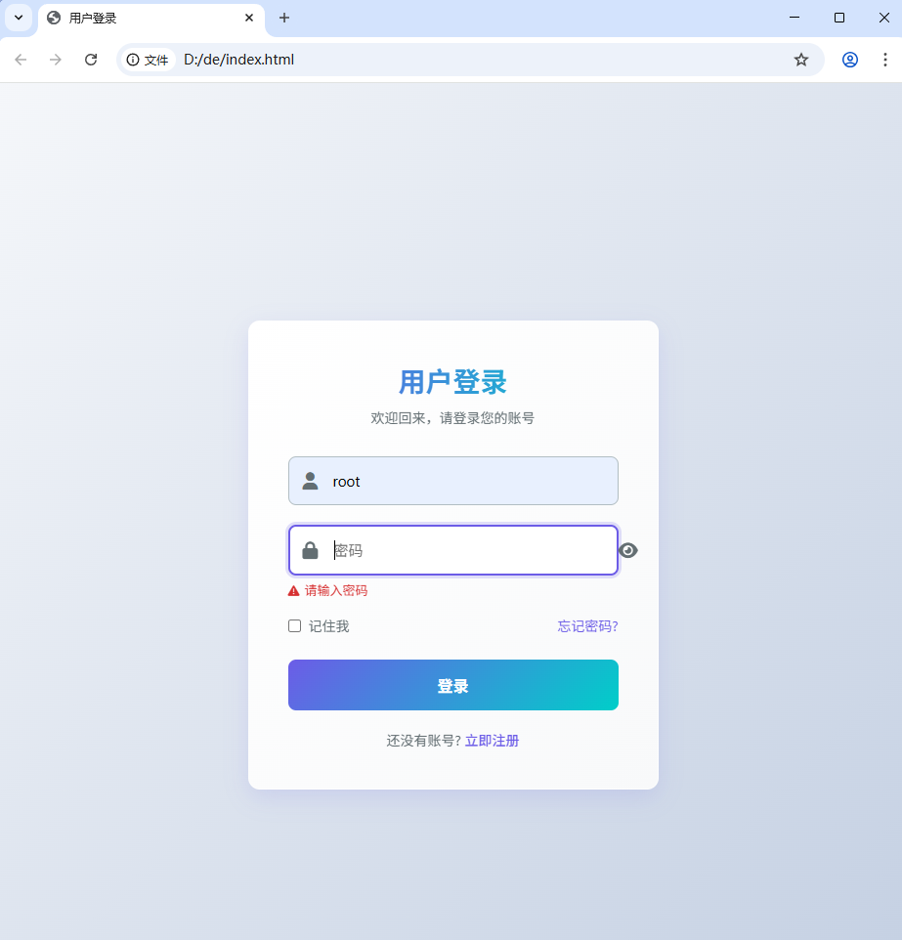Bookmark this page with star icon
Viewport: 902px width, 940px height.
point(801,60)
